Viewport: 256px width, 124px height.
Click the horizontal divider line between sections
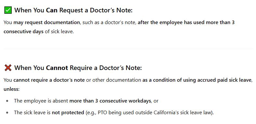click(x=128, y=49)
